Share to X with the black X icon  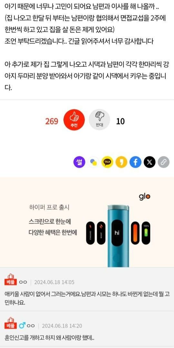150,162
